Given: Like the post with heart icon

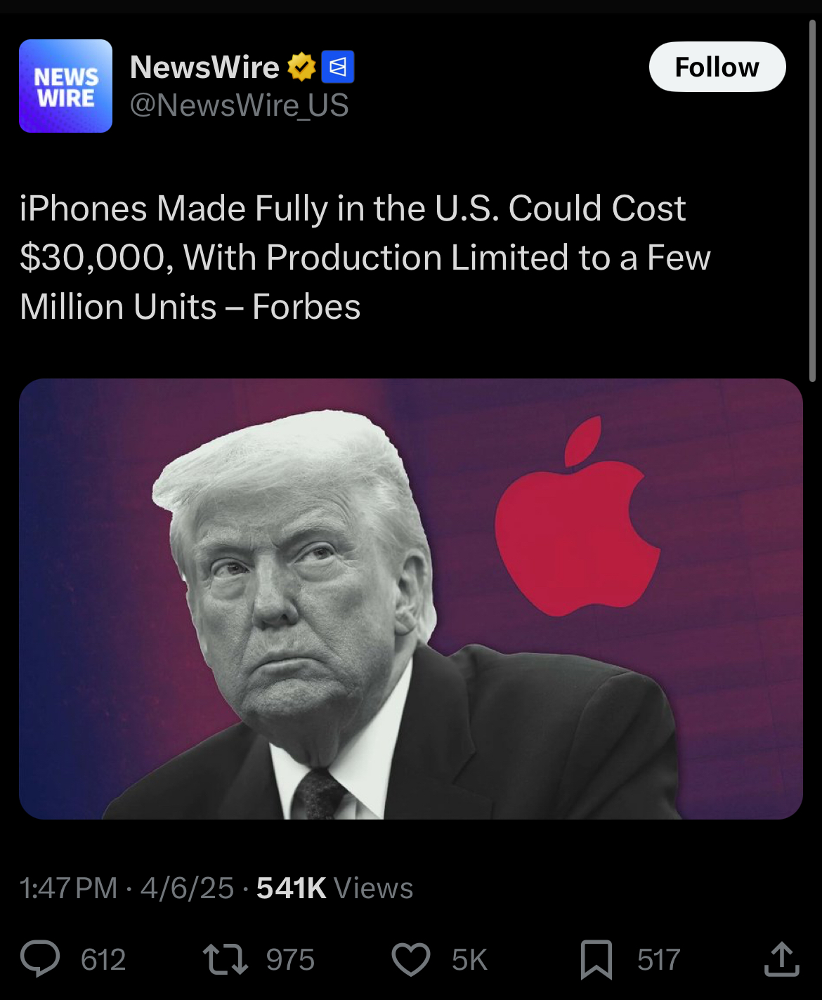Looking at the screenshot, I should 411,960.
